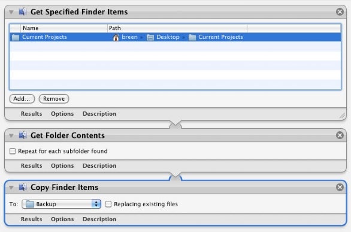Screen dimensions: 351x232
Task: Click Current Projects folder icon in Path column
Action: click(x=192, y=37)
